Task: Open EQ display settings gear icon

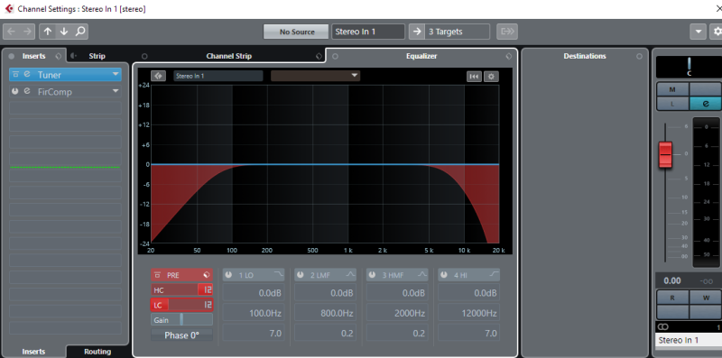Action: 491,77
